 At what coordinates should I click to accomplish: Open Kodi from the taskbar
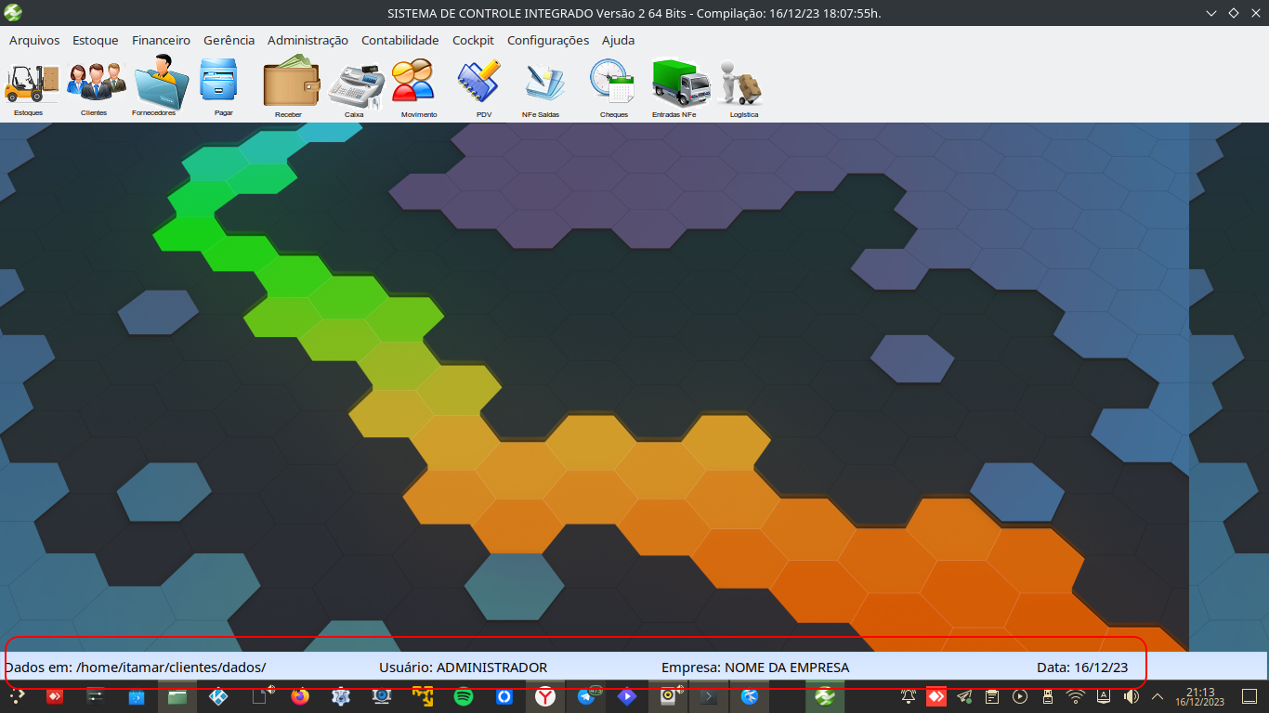tap(218, 696)
